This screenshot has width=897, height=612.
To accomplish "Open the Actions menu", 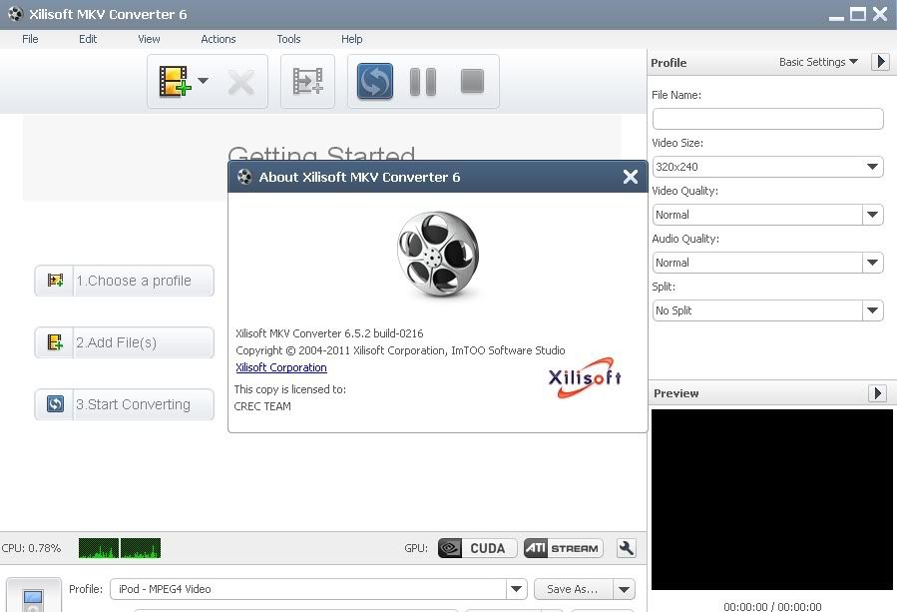I will [218, 39].
